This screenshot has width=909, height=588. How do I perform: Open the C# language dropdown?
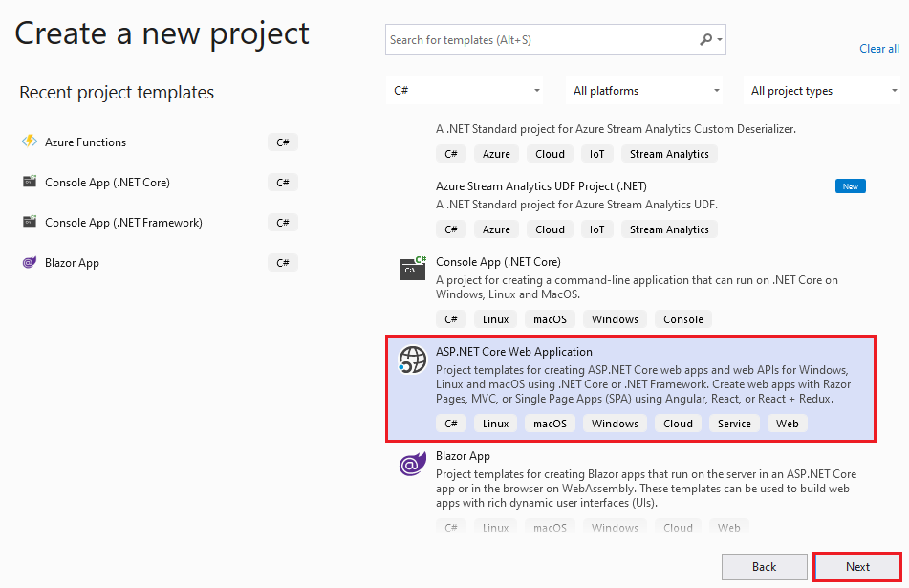[x=464, y=89]
